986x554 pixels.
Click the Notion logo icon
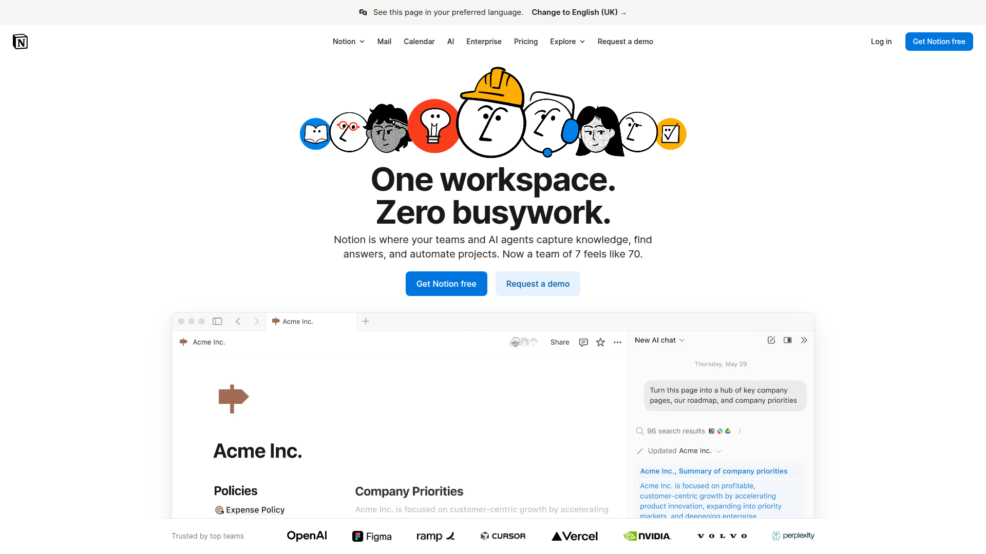coord(20,42)
